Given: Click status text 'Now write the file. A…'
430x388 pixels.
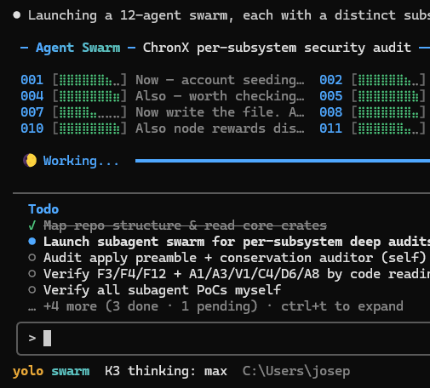Looking at the screenshot, I should pyautogui.click(x=220, y=112).
